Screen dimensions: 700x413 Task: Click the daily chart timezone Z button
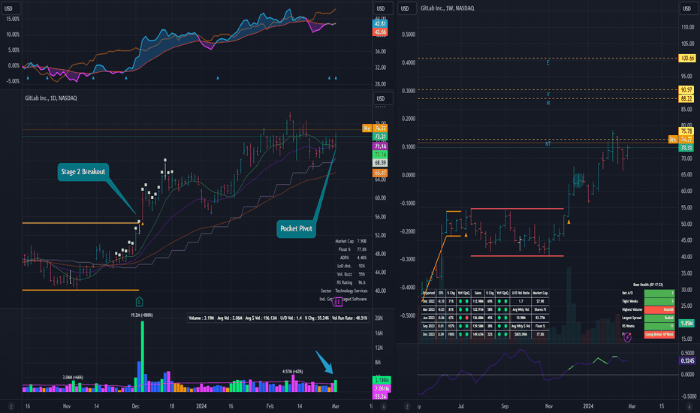point(11,406)
